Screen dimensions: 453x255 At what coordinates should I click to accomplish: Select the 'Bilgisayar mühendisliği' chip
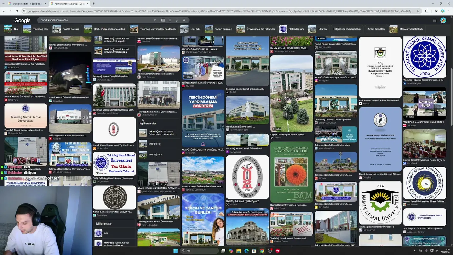[x=347, y=29]
